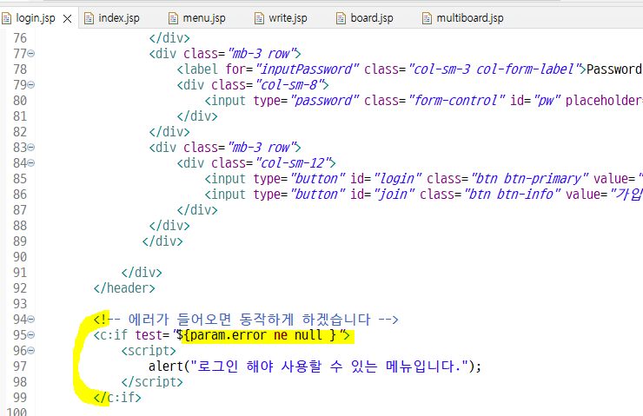Collapse the script fold at line 96
The width and height of the screenshot is (643, 416).
tap(31, 350)
